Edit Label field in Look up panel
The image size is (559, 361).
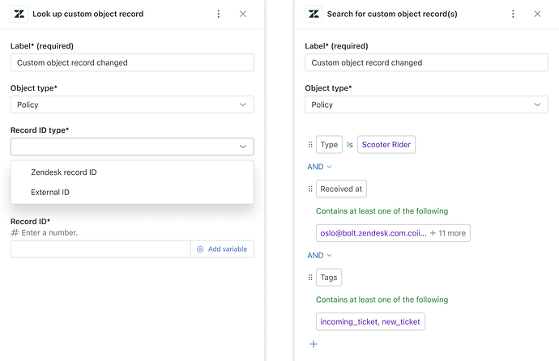pyautogui.click(x=132, y=62)
